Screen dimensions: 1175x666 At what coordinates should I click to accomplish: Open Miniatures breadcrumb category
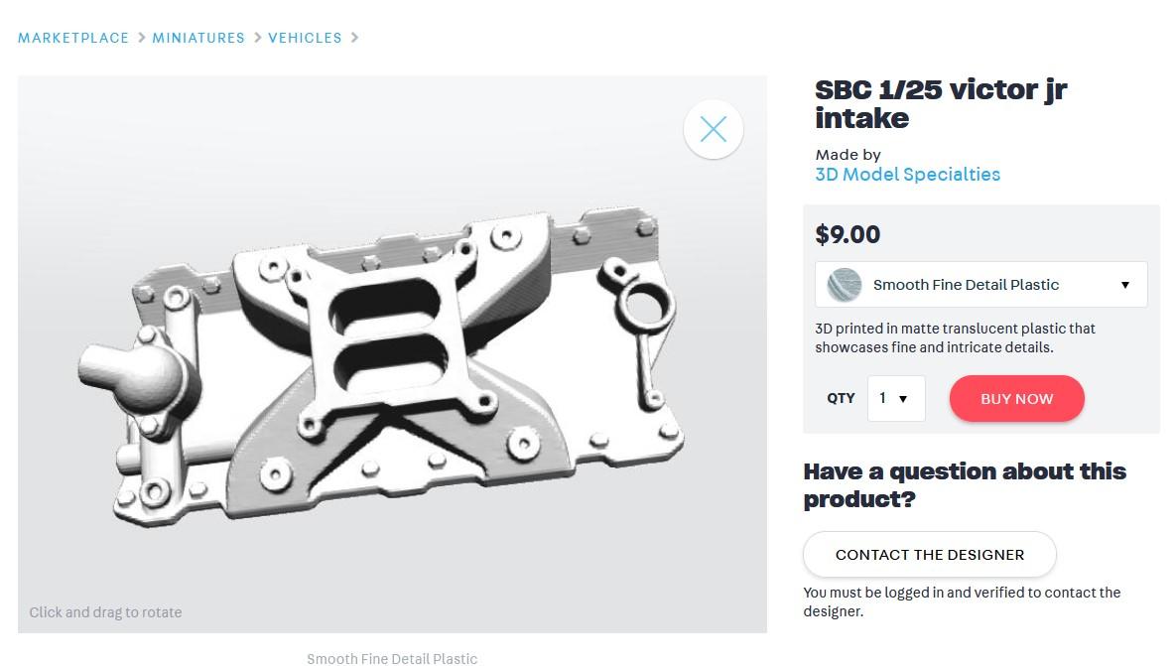click(x=198, y=38)
